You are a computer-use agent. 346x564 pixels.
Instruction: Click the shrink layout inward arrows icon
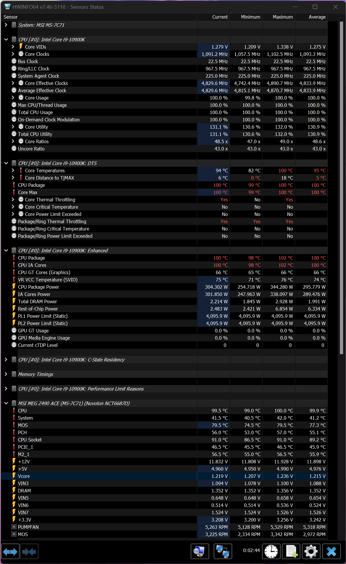point(29,551)
